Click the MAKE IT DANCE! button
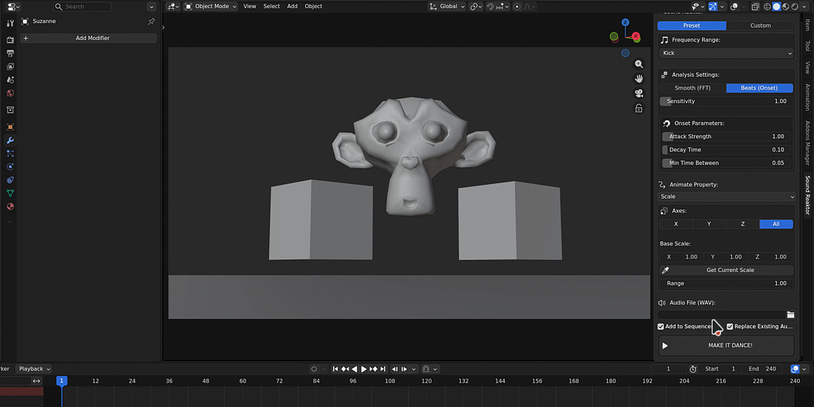The width and height of the screenshot is (814, 407). (726, 345)
